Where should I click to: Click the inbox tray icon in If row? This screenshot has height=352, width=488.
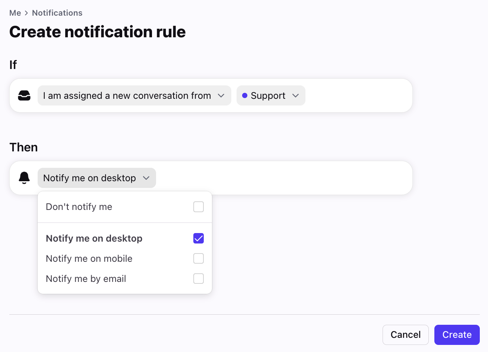pyautogui.click(x=24, y=95)
